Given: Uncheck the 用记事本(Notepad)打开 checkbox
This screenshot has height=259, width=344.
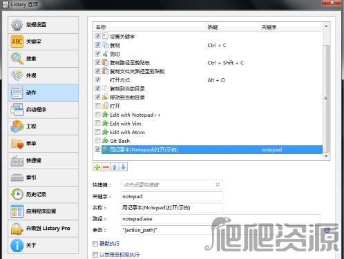Looking at the screenshot, I should [97, 149].
